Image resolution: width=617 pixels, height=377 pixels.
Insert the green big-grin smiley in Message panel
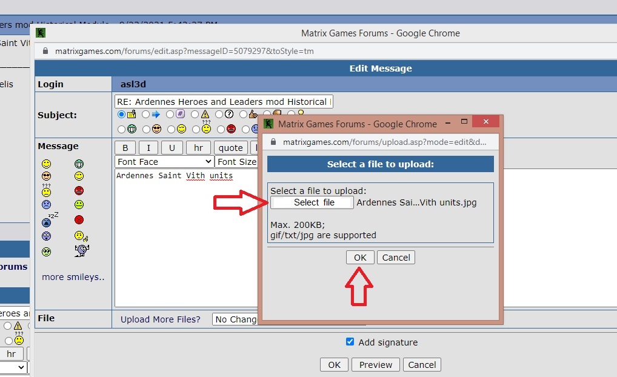(x=79, y=164)
